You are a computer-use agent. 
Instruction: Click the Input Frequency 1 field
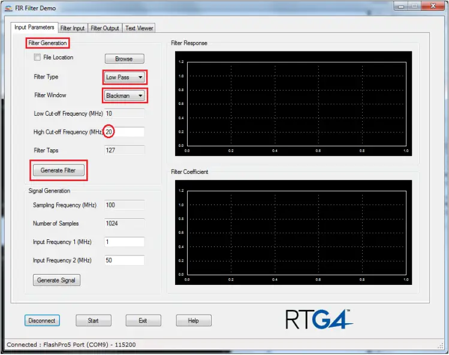(125, 242)
